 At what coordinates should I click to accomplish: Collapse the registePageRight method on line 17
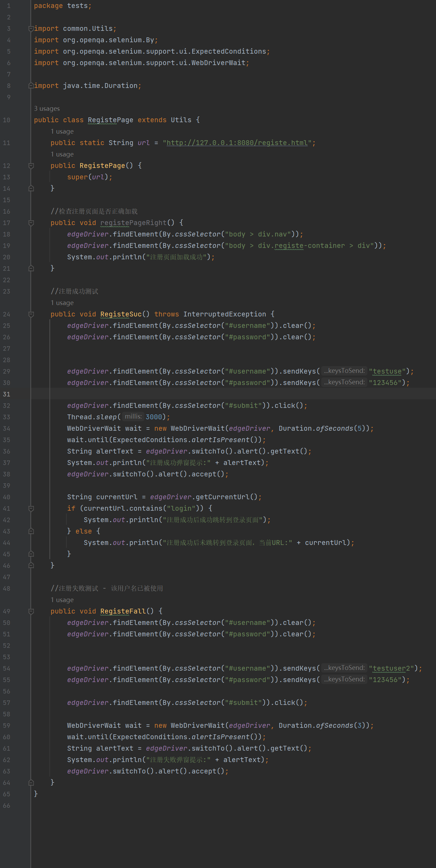31,223
